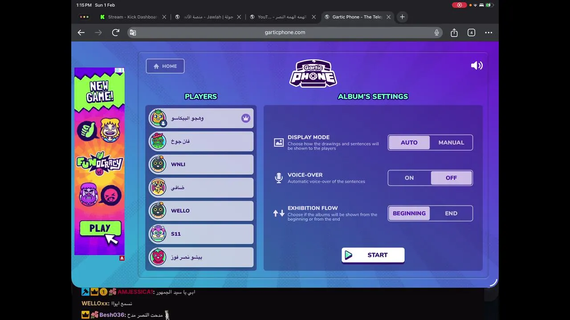Click the ALBUM'S SETTINGS heading
This screenshot has width=570, height=320.
pyautogui.click(x=373, y=96)
